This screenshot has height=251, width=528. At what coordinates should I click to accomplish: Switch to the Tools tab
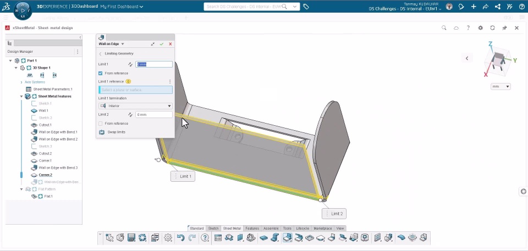287,228
